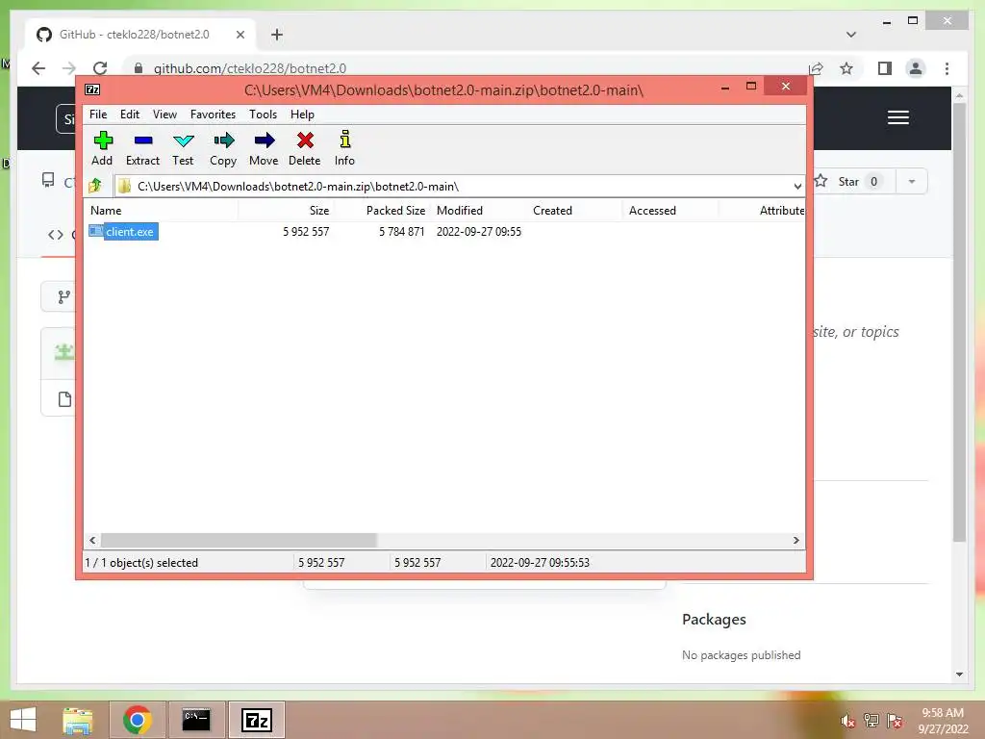Click Chrome forward navigation arrow
Viewport: 985px width, 739px height.
point(69,68)
